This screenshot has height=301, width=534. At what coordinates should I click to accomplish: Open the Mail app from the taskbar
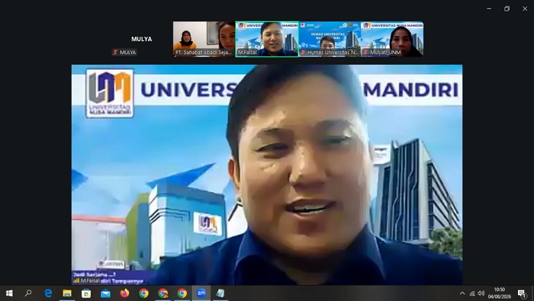[x=105, y=293]
